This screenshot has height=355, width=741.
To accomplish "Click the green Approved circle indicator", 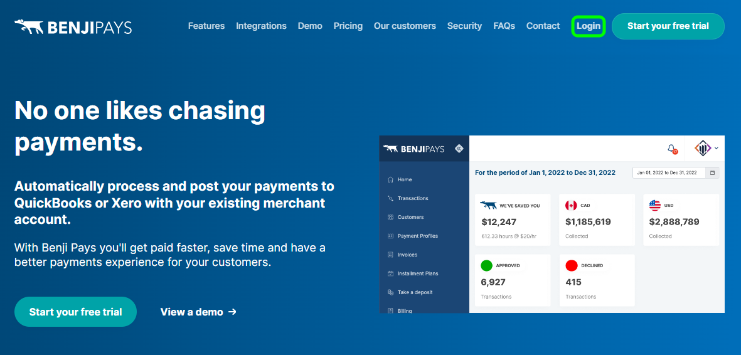I will (x=487, y=266).
